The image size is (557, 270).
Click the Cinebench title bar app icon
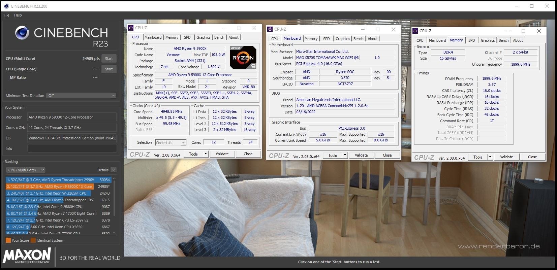pos(6,6)
